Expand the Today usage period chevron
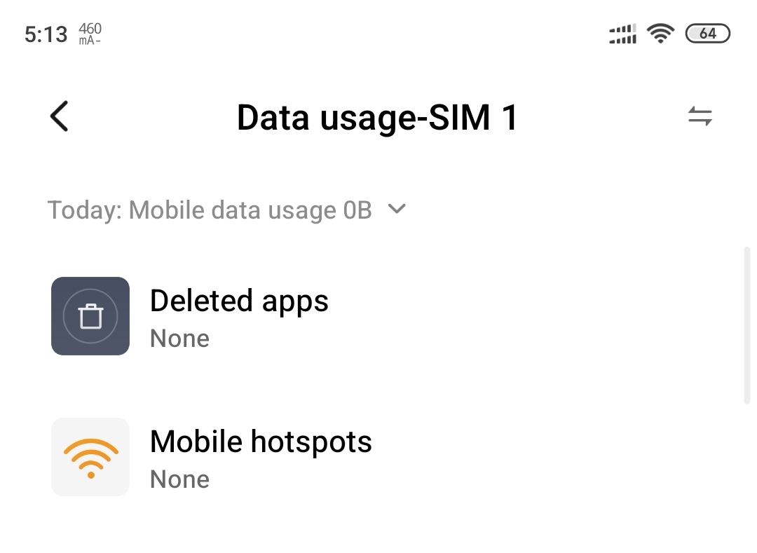The height and width of the screenshot is (553, 757). (x=397, y=209)
